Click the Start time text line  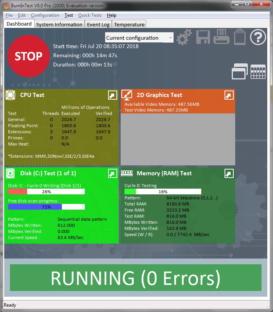tap(96, 46)
